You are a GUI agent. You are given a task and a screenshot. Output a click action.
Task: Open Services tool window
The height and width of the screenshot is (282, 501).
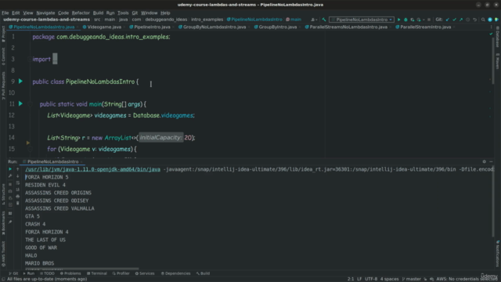point(145,273)
